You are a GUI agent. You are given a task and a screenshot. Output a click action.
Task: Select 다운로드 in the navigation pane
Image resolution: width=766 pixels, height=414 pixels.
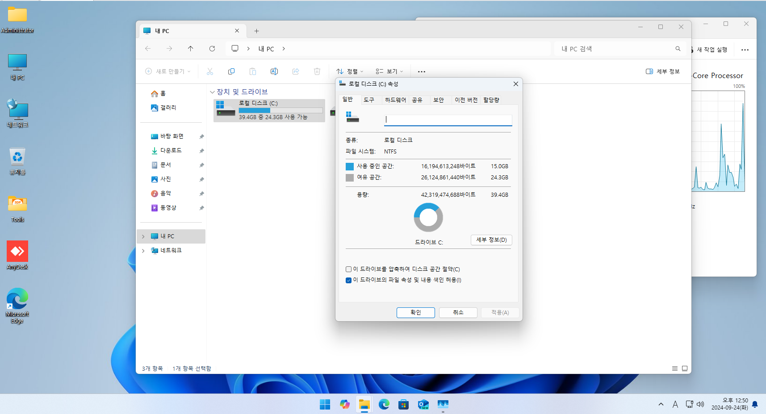(171, 151)
